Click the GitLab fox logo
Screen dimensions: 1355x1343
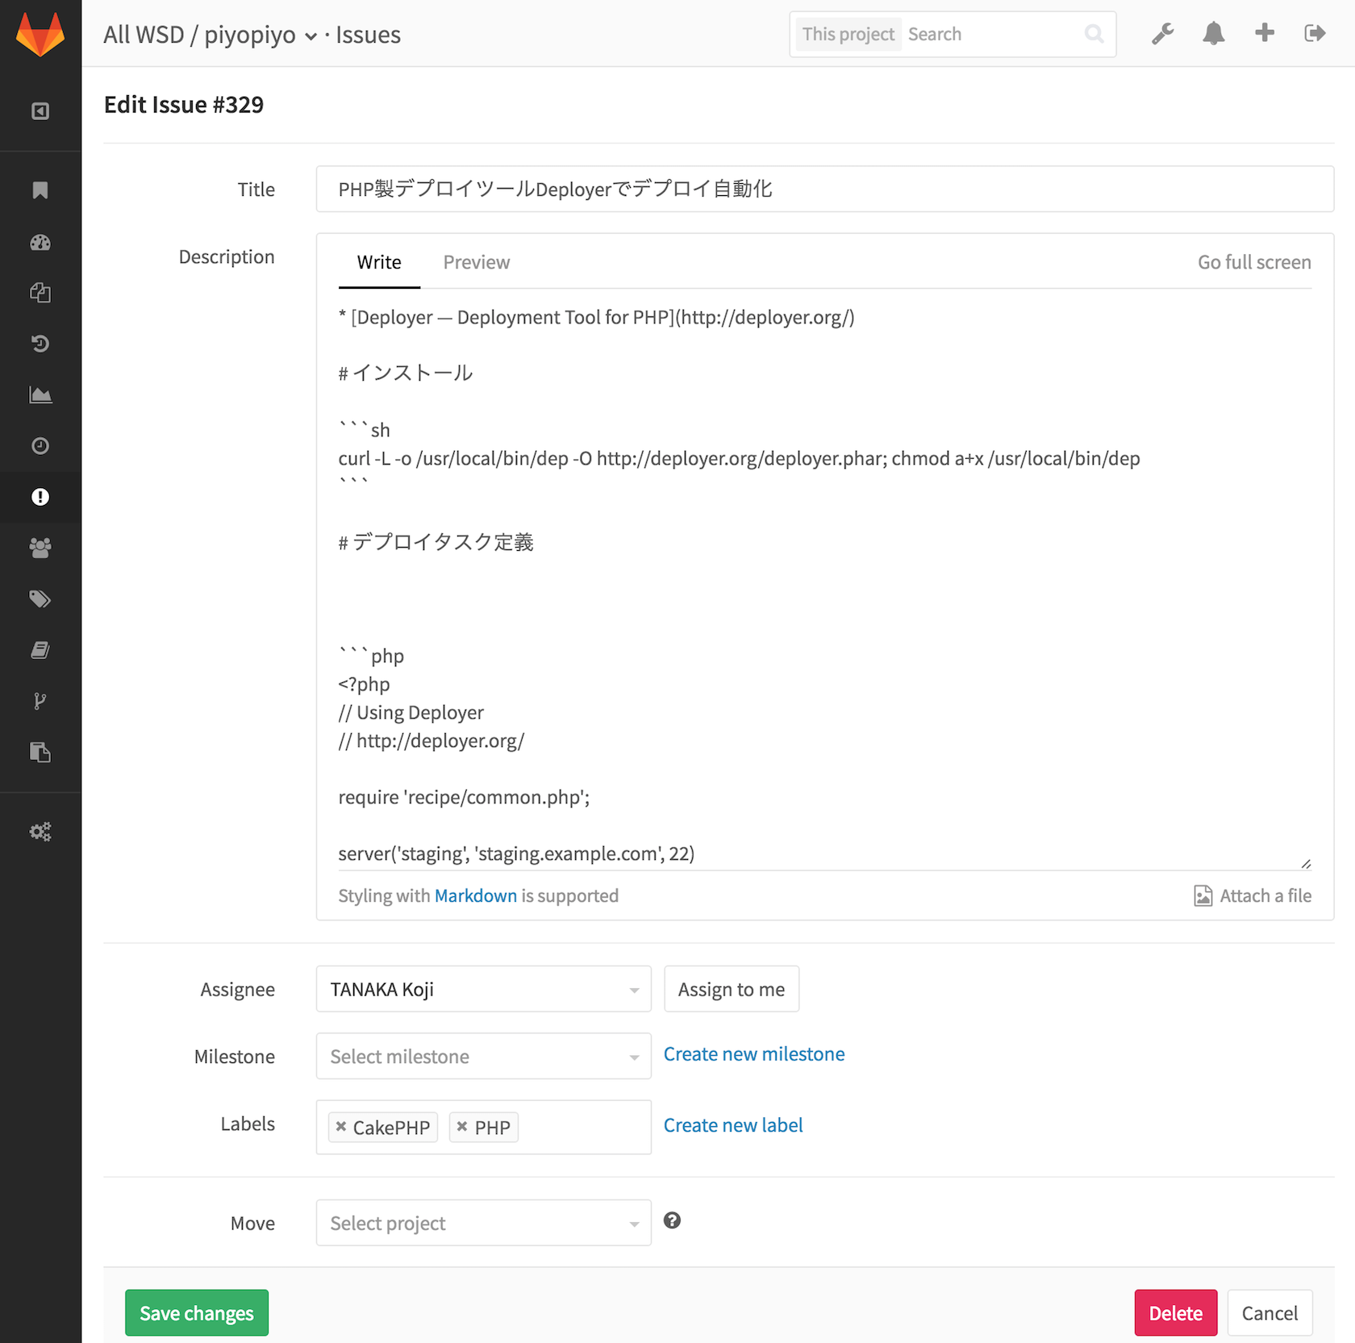pyautogui.click(x=40, y=34)
